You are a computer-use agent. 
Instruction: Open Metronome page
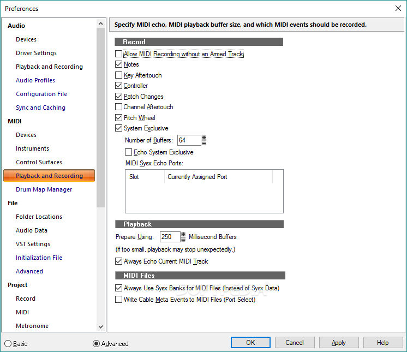(32, 326)
